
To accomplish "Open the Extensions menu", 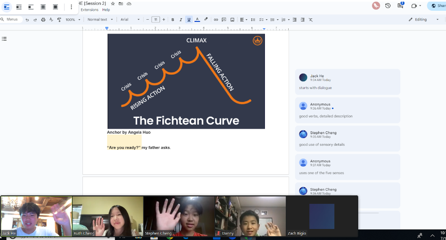I will [x=90, y=10].
